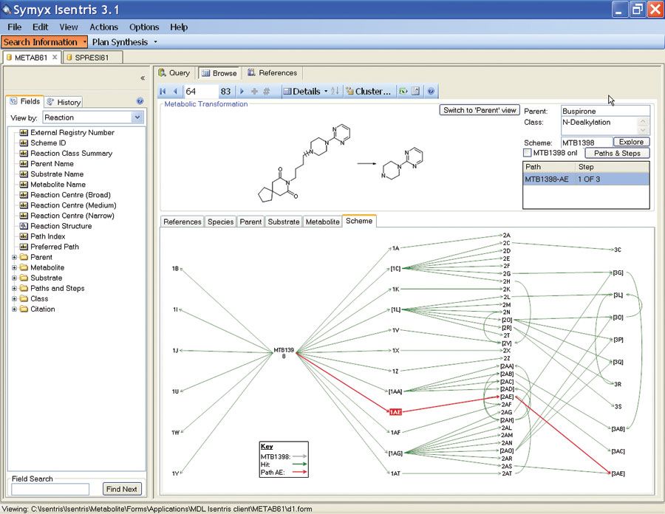Open the Parent tab

(x=250, y=222)
